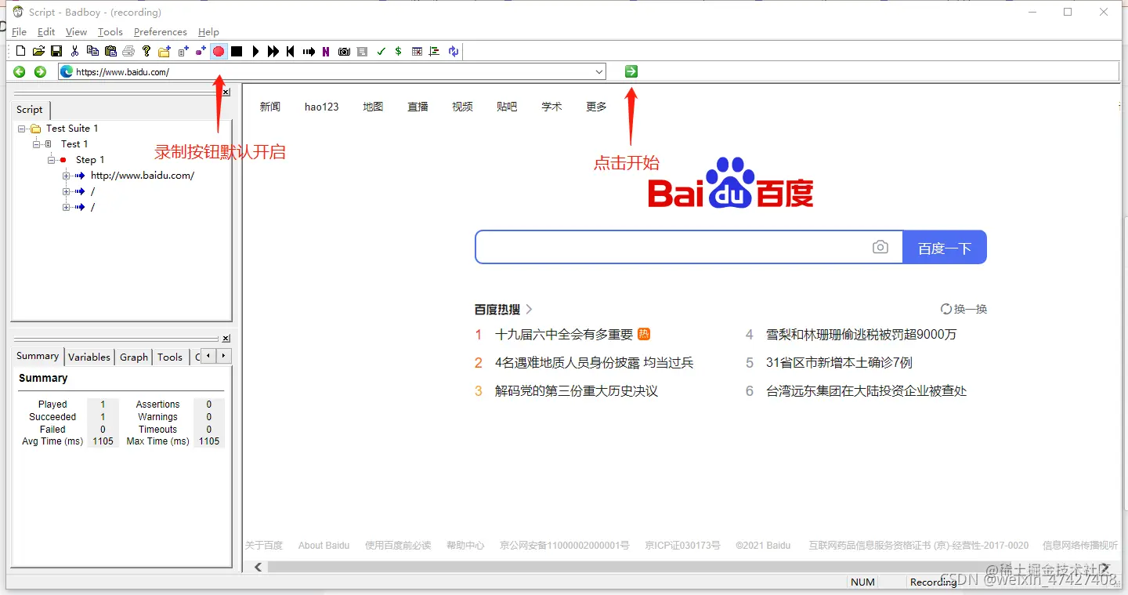
Task: Click the Save script icon
Action: point(56,51)
